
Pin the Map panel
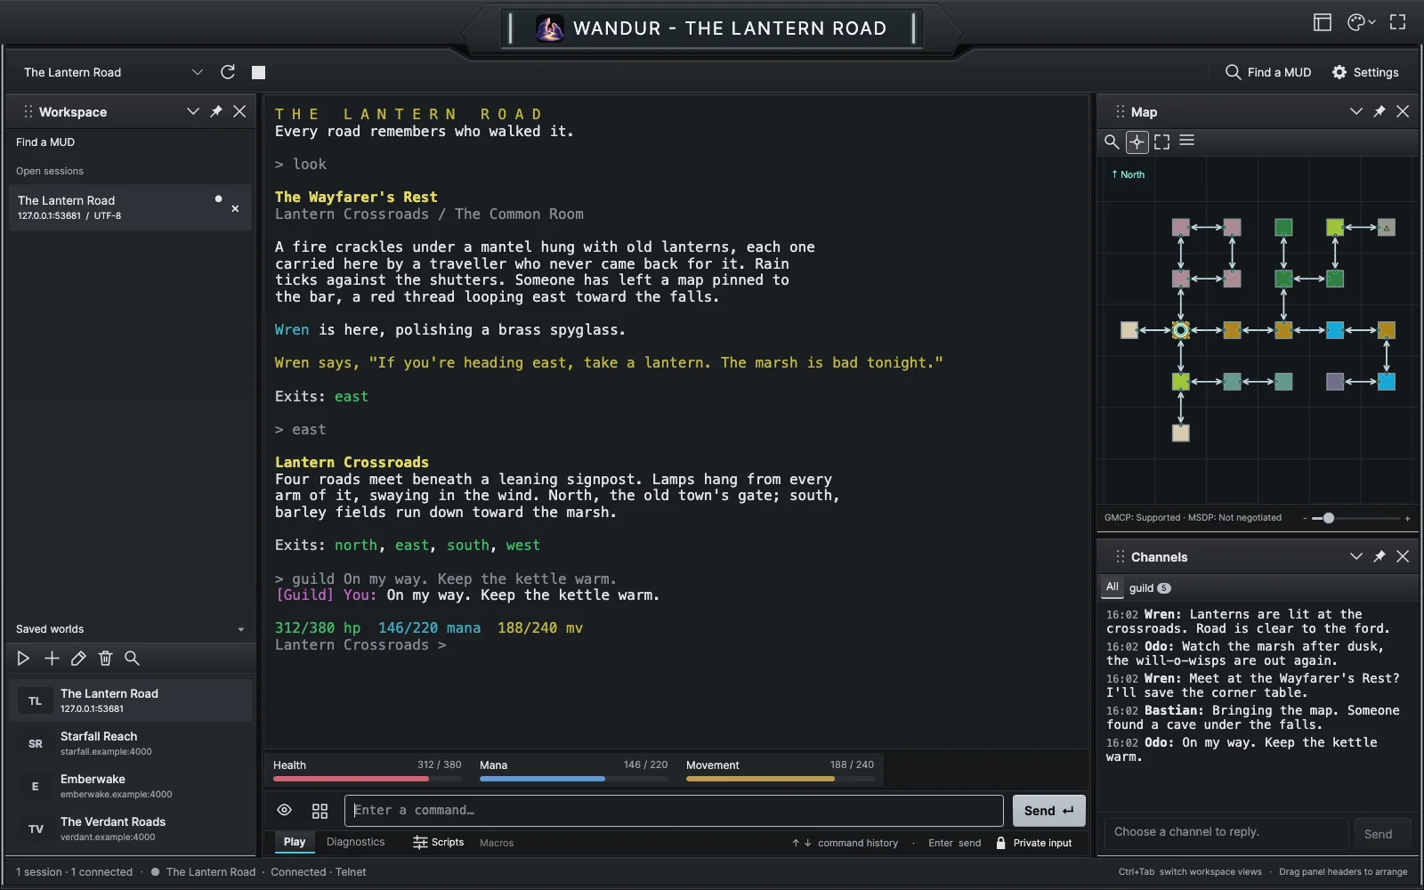pyautogui.click(x=1379, y=111)
